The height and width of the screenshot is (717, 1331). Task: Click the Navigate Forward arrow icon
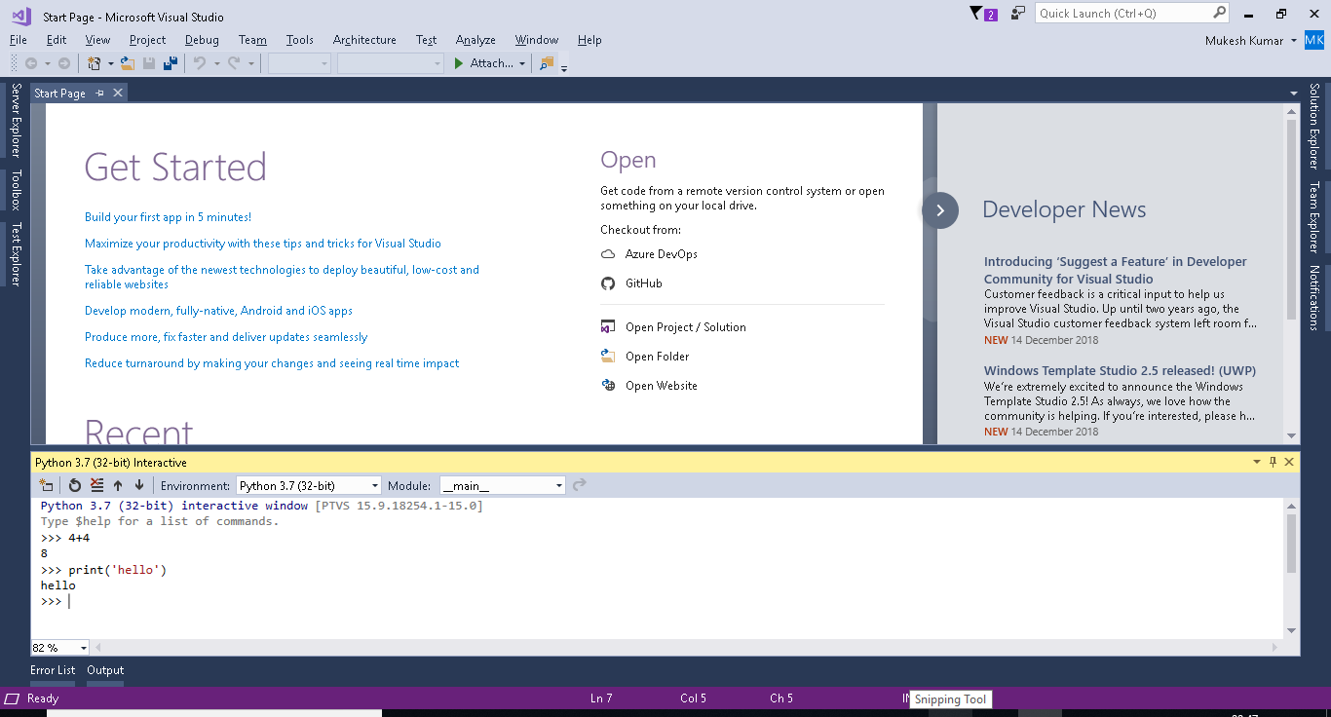pos(64,63)
